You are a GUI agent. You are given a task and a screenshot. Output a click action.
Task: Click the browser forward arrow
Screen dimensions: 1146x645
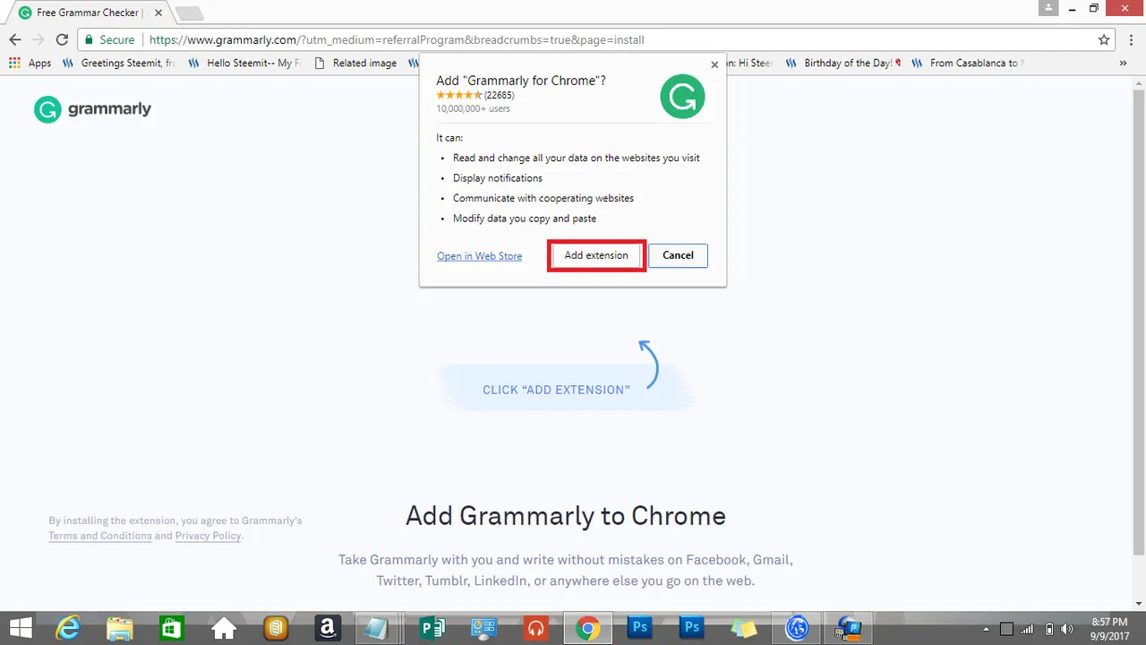coord(38,40)
